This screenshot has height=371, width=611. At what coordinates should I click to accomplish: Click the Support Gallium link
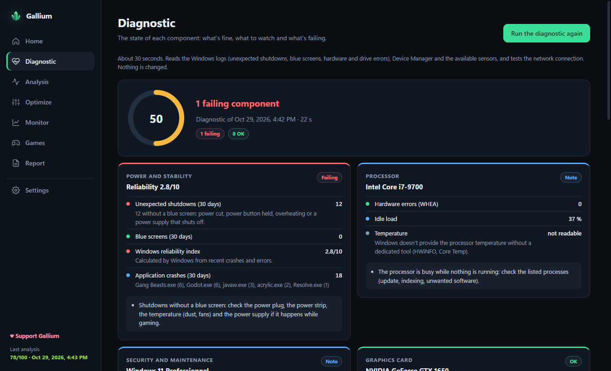[34, 336]
